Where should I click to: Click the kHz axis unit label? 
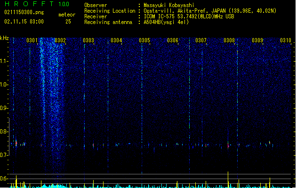[x=4, y=38]
